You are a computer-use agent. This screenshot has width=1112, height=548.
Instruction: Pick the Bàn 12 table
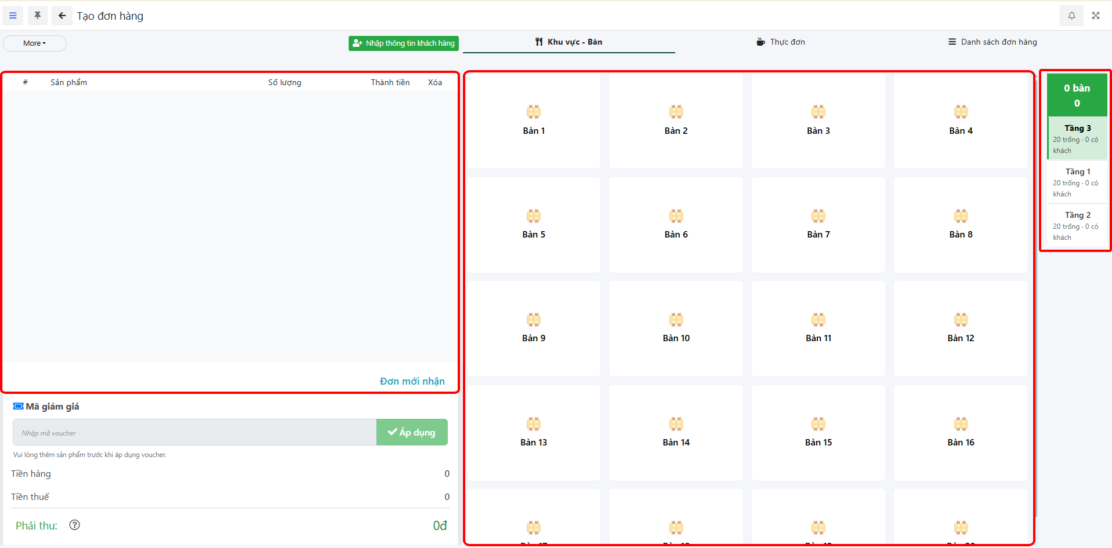961,329
